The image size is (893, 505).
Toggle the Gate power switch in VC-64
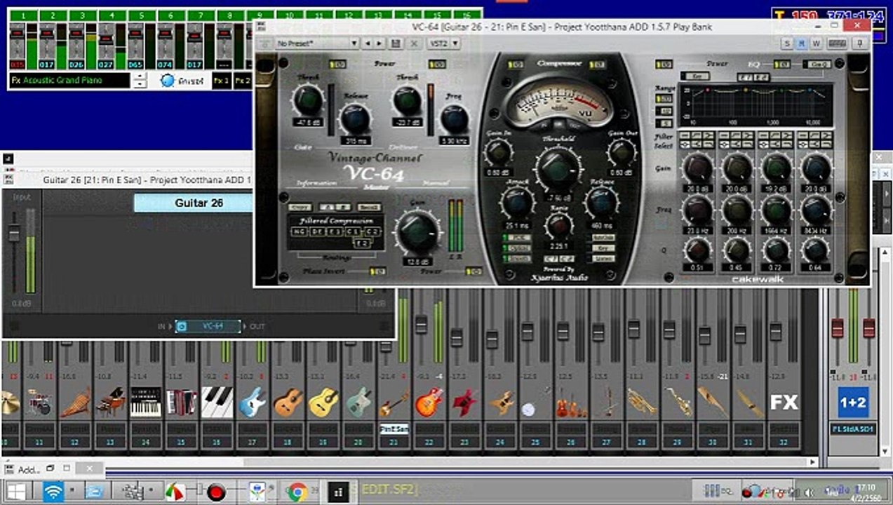click(337, 64)
